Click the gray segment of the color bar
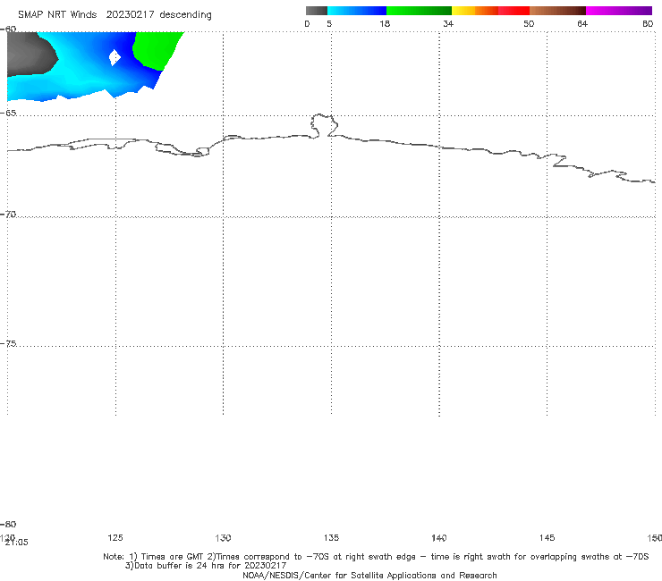Image resolution: width=662 pixels, height=581 pixels. 316,11
